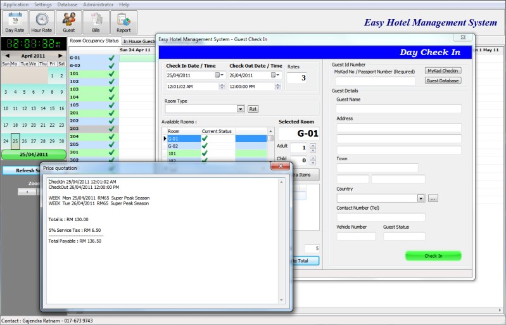
Task: Expand the Country dropdown
Action: pyautogui.click(x=421, y=198)
